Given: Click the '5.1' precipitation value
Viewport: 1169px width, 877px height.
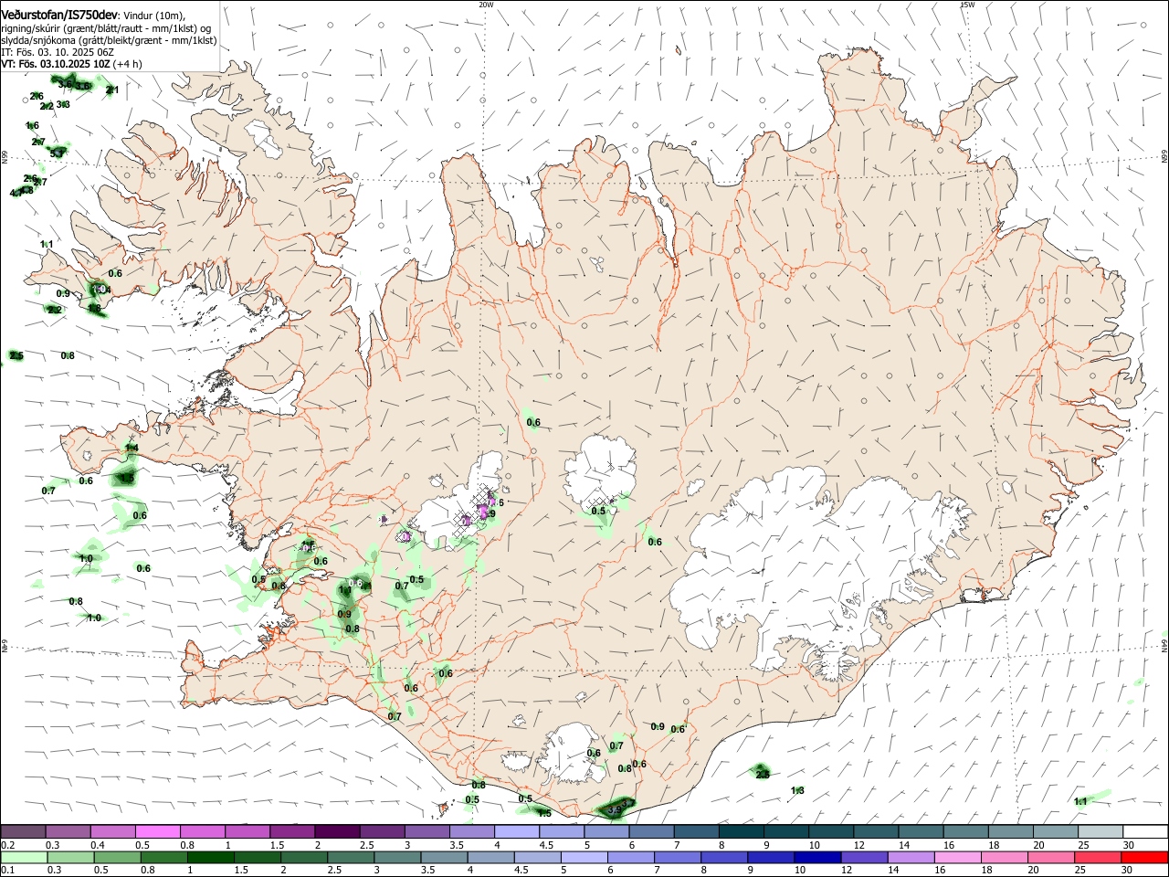Looking at the screenshot, I should 57,153.
